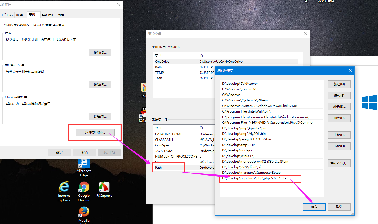
Task: Select the phpStudy php-5.6.27-nts path entry
Action: pyautogui.click(x=254, y=178)
